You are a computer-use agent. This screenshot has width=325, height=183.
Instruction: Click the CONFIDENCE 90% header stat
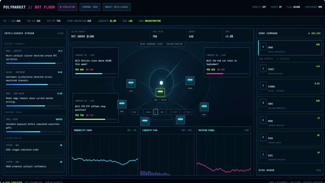point(313,7)
